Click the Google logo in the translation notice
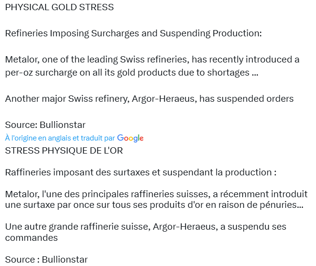The width and height of the screenshot is (316, 266). (x=131, y=138)
